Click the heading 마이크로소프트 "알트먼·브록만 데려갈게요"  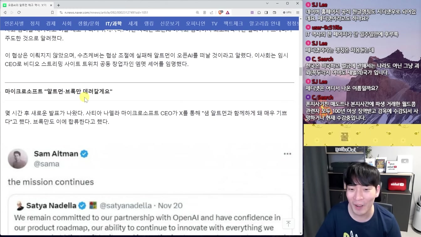click(x=59, y=91)
